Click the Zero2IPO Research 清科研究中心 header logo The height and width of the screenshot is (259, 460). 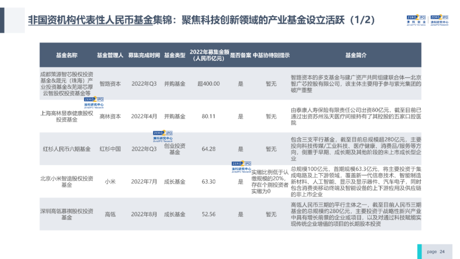coord(439,20)
